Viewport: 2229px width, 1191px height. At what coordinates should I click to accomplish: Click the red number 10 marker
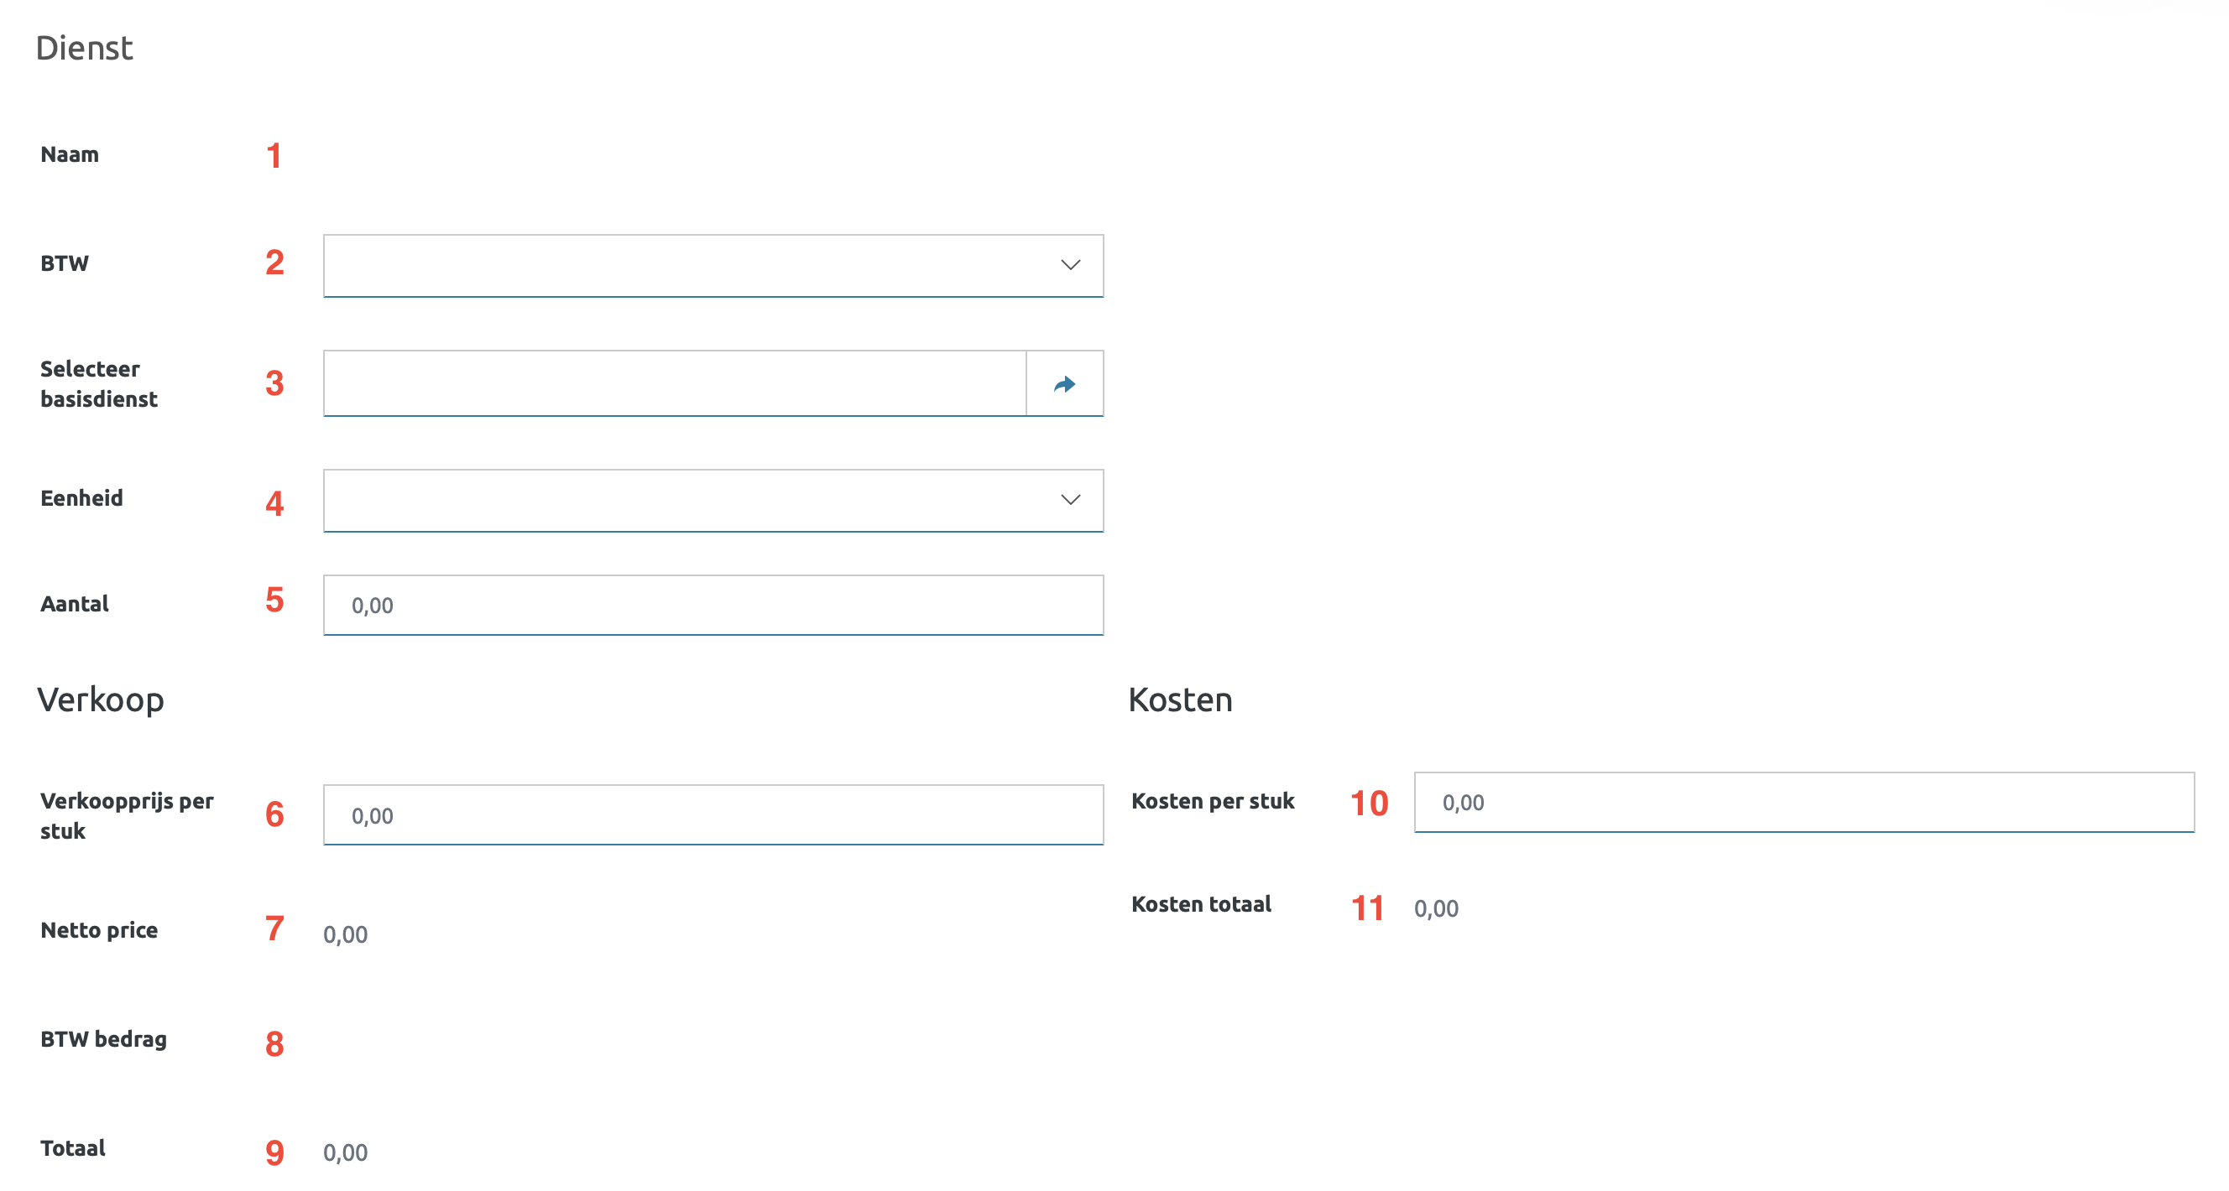1368,804
